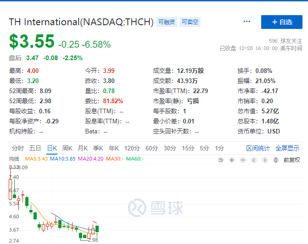308x244 pixels.
Task: Zoom in the chart with plus icon
Action: 232,160
